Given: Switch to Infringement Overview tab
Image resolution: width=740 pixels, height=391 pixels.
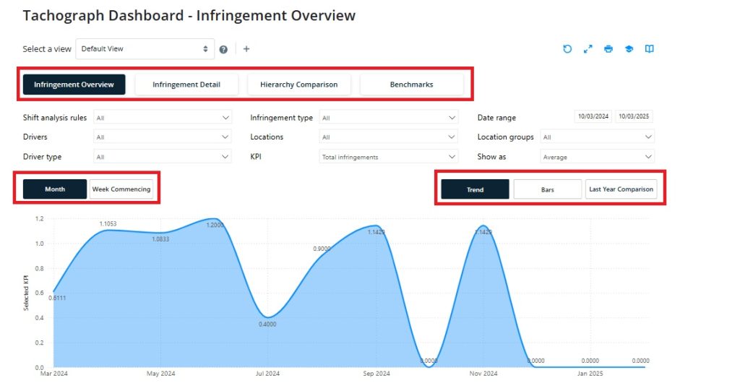Looking at the screenshot, I should click(74, 85).
